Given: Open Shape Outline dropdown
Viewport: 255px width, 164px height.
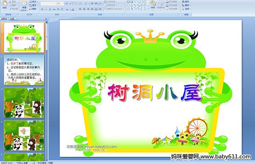Looking at the screenshot, I should pyautogui.click(x=172, y=5).
